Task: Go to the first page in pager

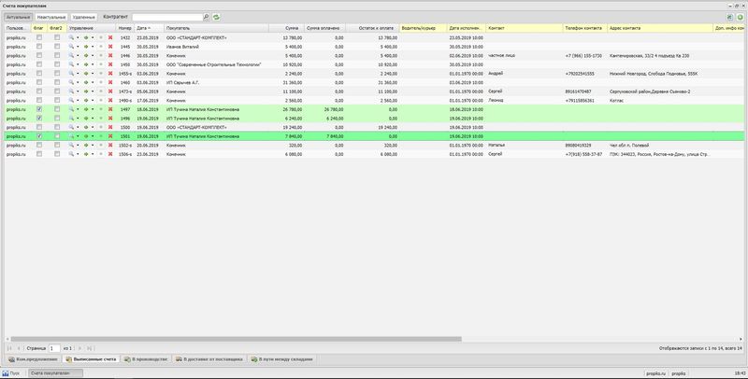Action: [x=9, y=348]
